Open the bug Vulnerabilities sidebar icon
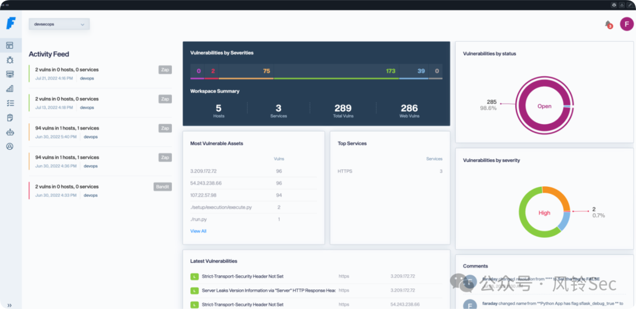This screenshot has height=309, width=636. coord(10,60)
